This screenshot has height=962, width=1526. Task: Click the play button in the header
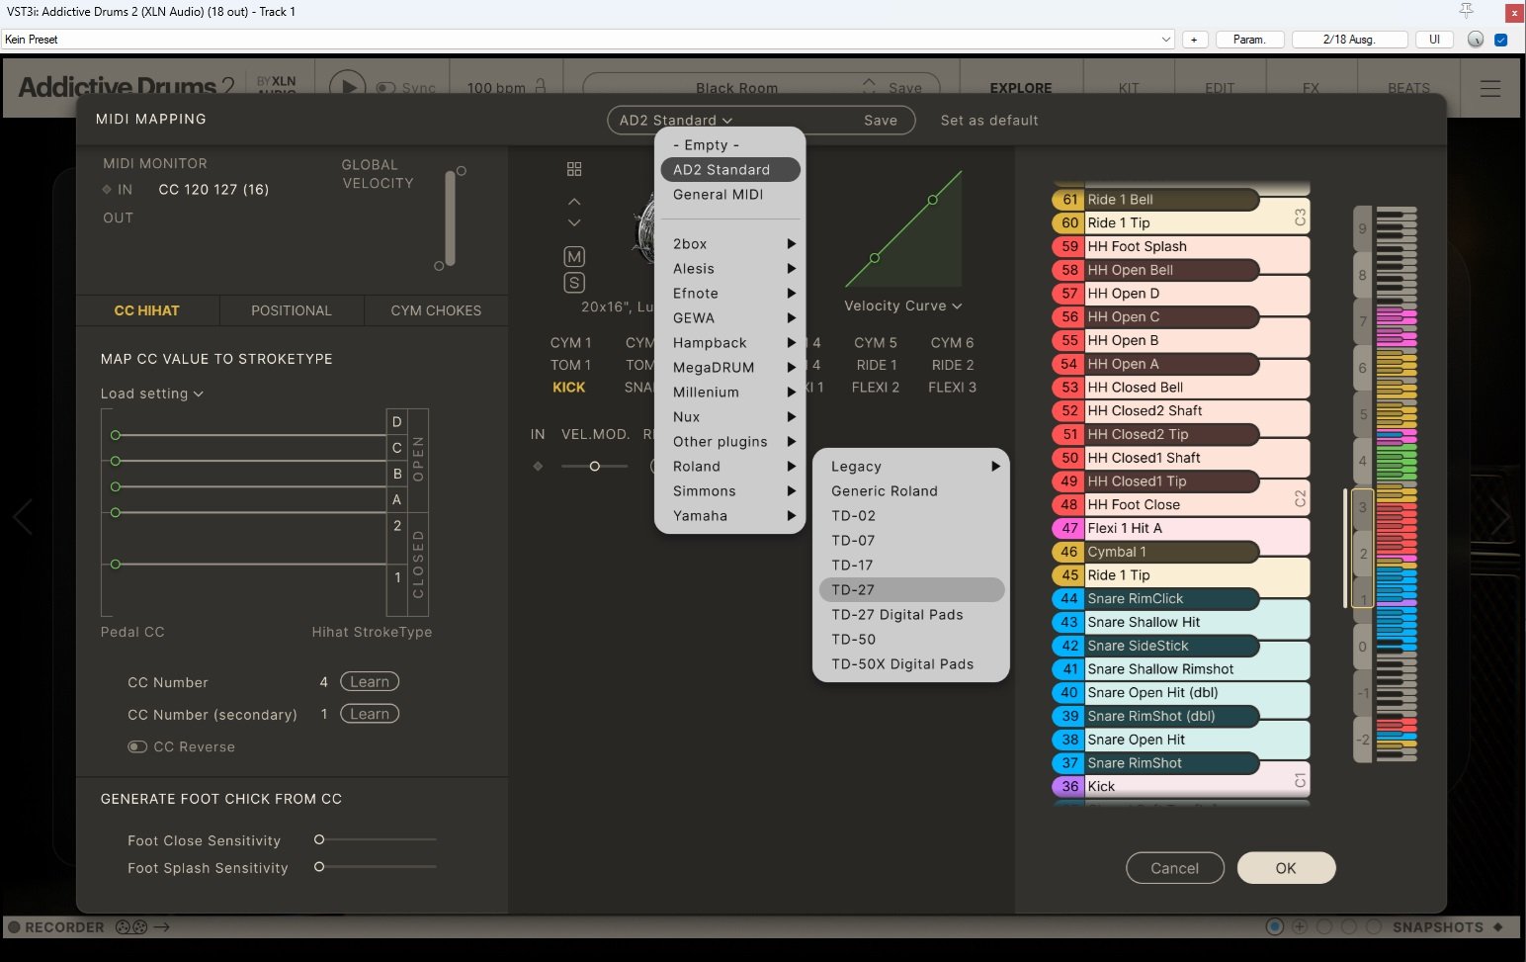[347, 87]
